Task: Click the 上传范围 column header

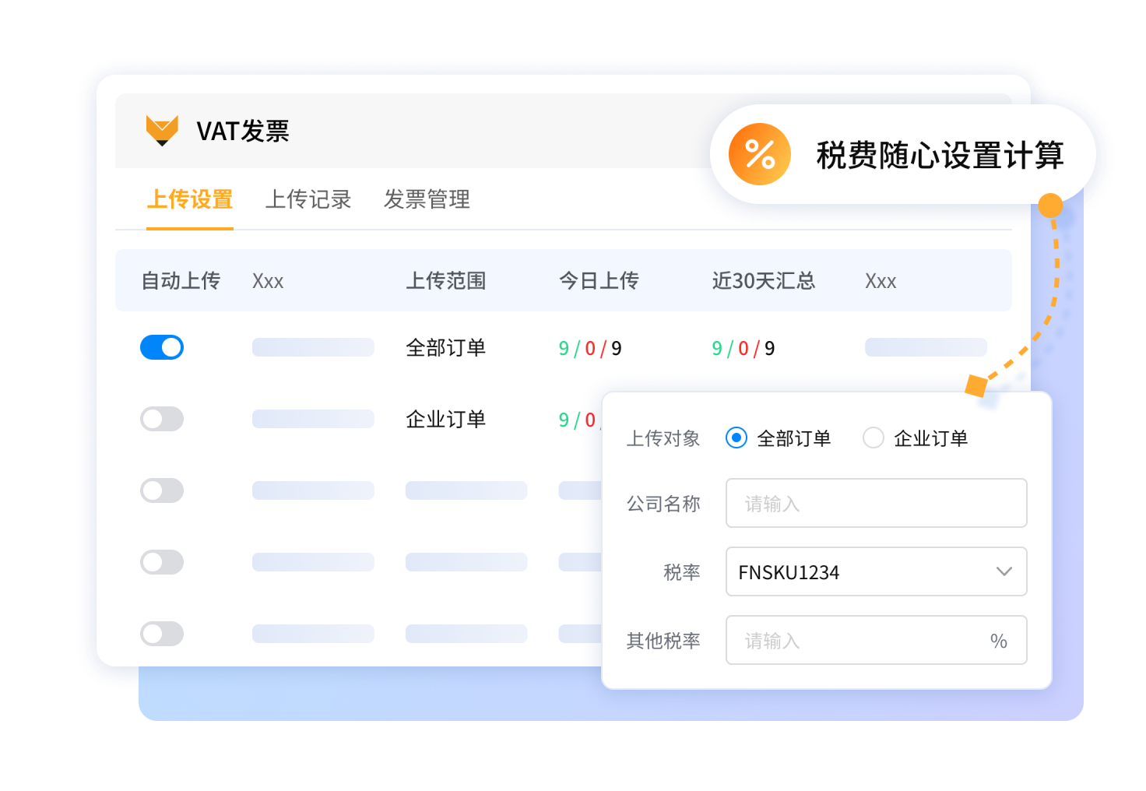Action: (x=445, y=280)
